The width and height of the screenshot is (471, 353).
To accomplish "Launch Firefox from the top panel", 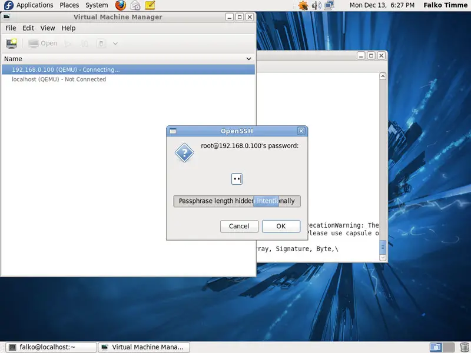I will tap(121, 5).
